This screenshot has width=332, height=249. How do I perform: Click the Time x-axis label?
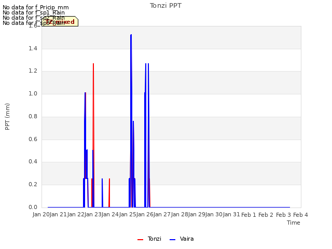(x=294, y=223)
